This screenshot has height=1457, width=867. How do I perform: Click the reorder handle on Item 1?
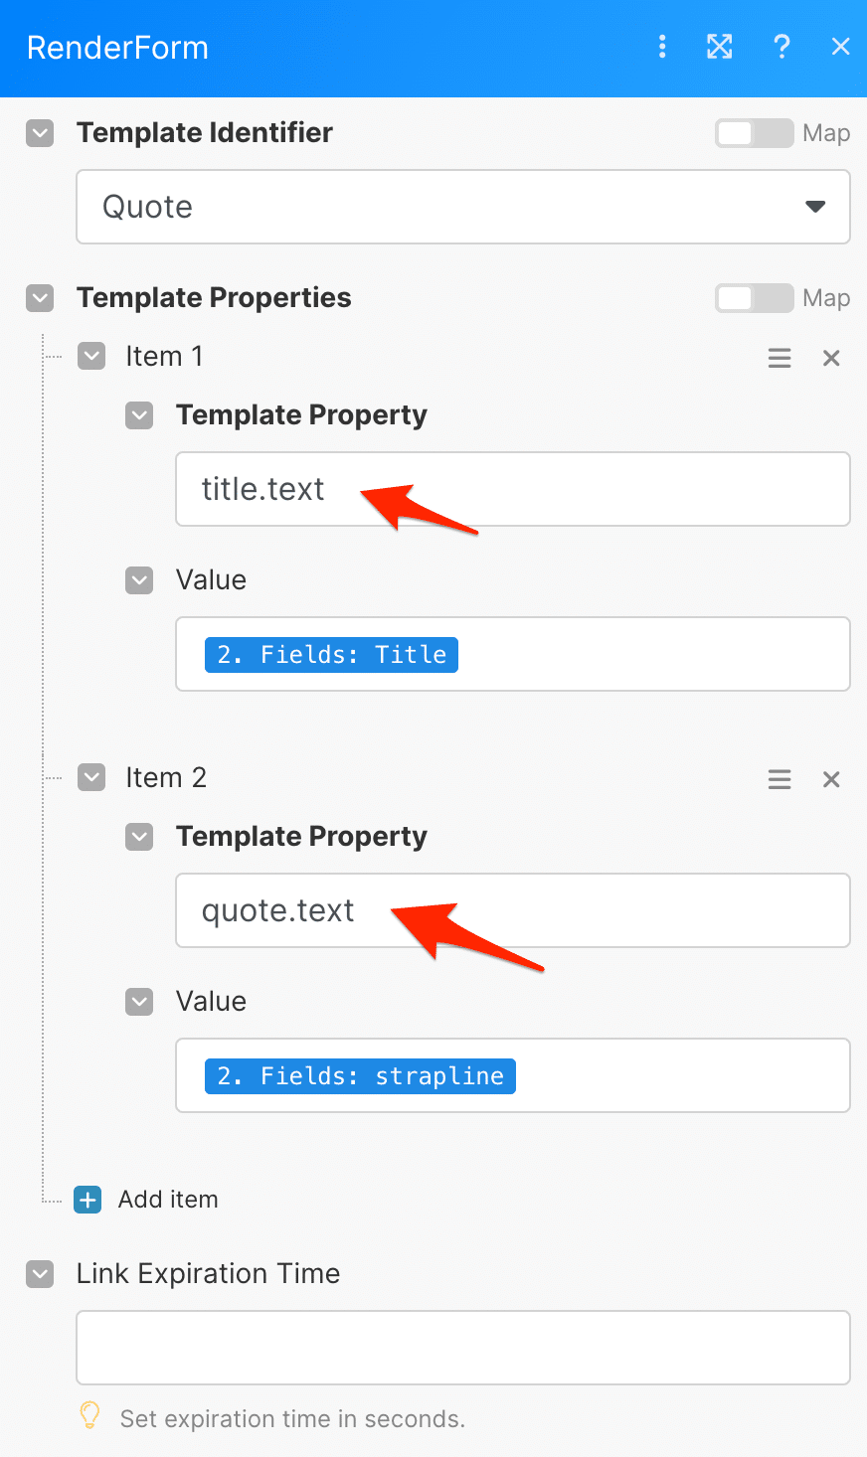[x=780, y=358]
